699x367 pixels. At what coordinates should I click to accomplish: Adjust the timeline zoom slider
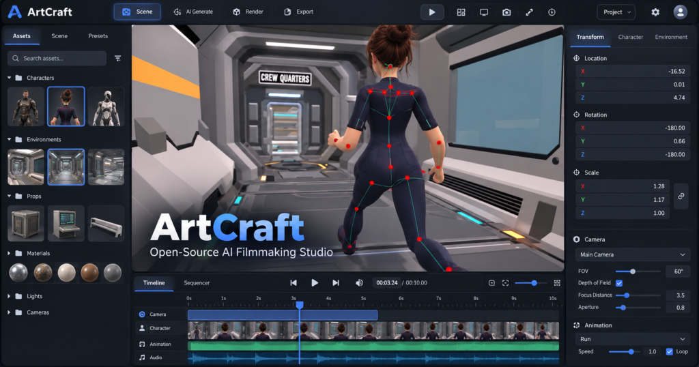point(532,283)
